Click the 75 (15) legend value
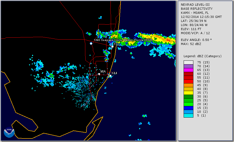Image resolution: width=234 pixels, height=142 pixels. click(203, 62)
